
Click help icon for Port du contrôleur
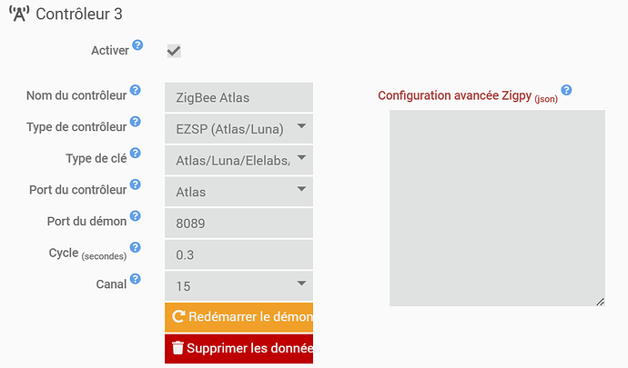click(x=136, y=184)
